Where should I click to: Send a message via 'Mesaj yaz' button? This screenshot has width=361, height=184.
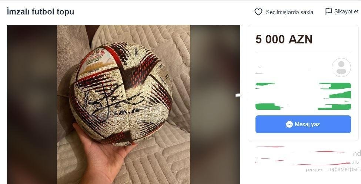pyautogui.click(x=303, y=124)
